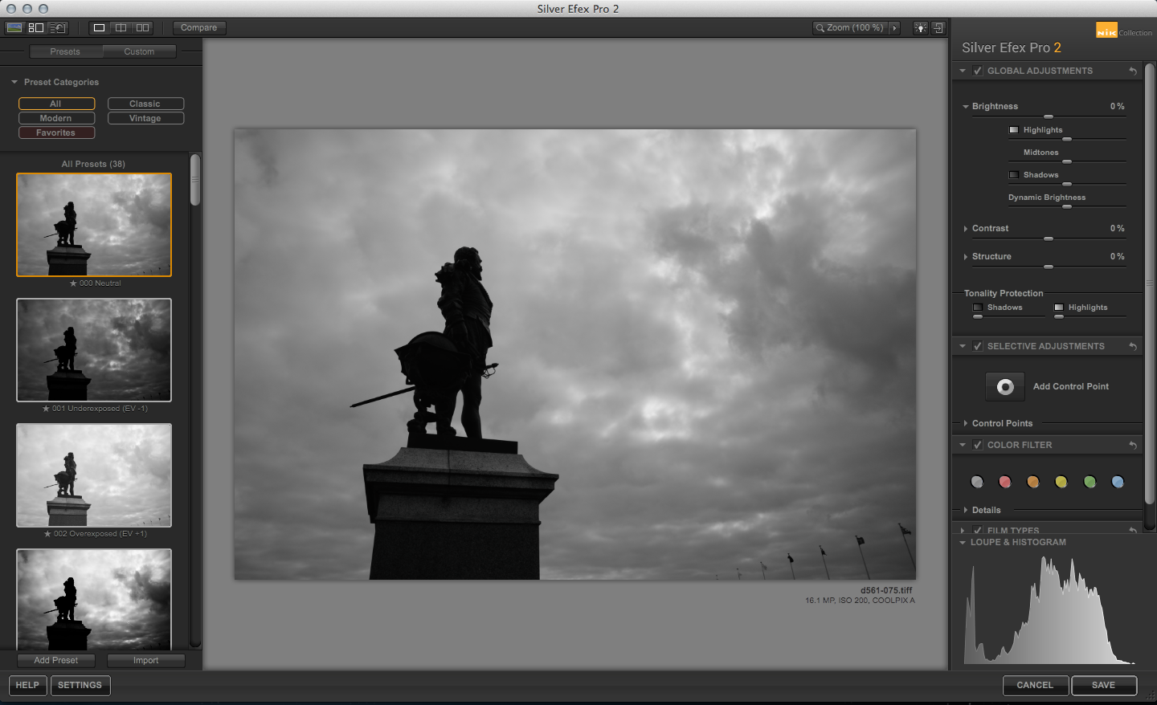
Task: Click the Tonality Protection Highlights icon
Action: click(x=1059, y=308)
